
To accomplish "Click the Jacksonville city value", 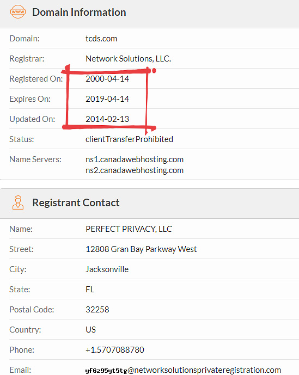I will coord(107,269).
